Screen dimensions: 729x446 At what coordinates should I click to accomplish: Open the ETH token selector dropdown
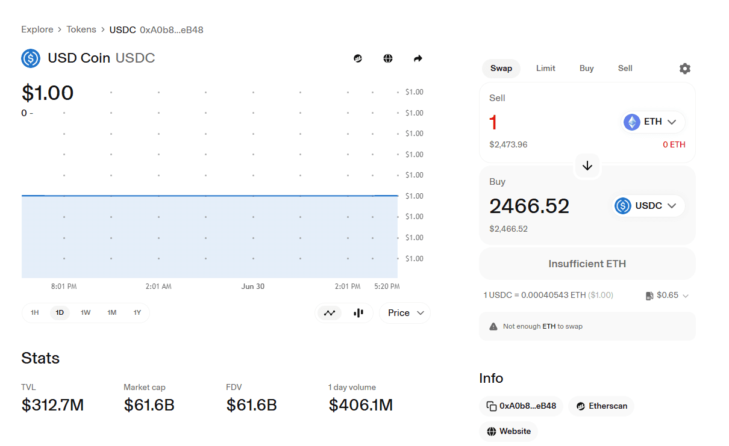pyautogui.click(x=653, y=122)
